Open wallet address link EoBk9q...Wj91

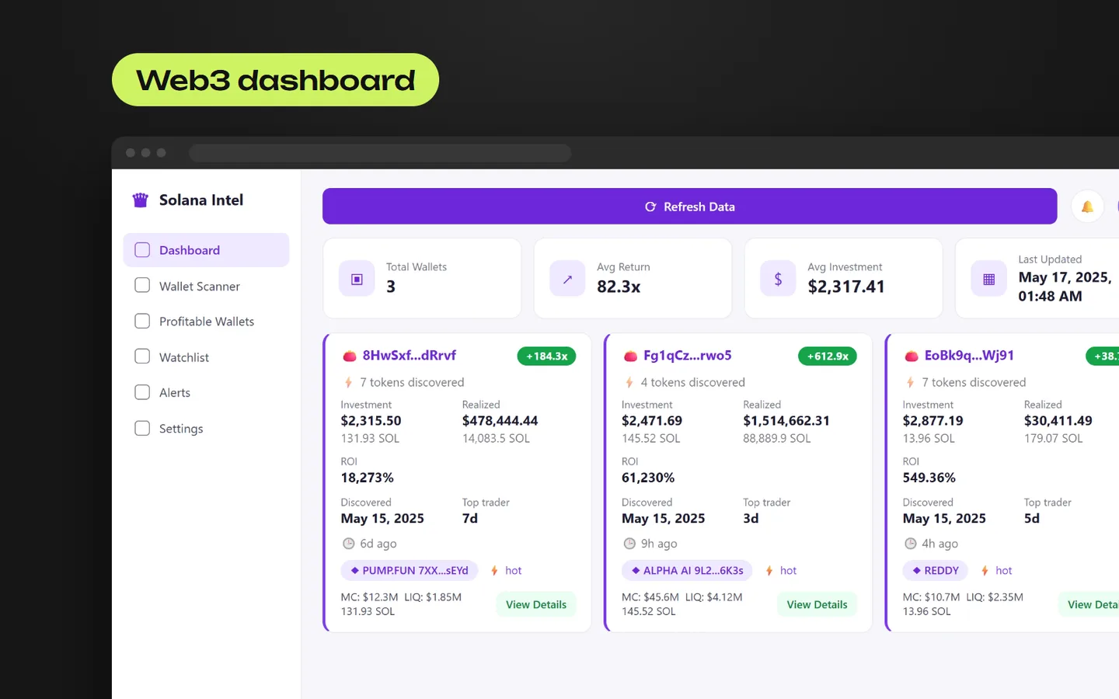tap(969, 355)
